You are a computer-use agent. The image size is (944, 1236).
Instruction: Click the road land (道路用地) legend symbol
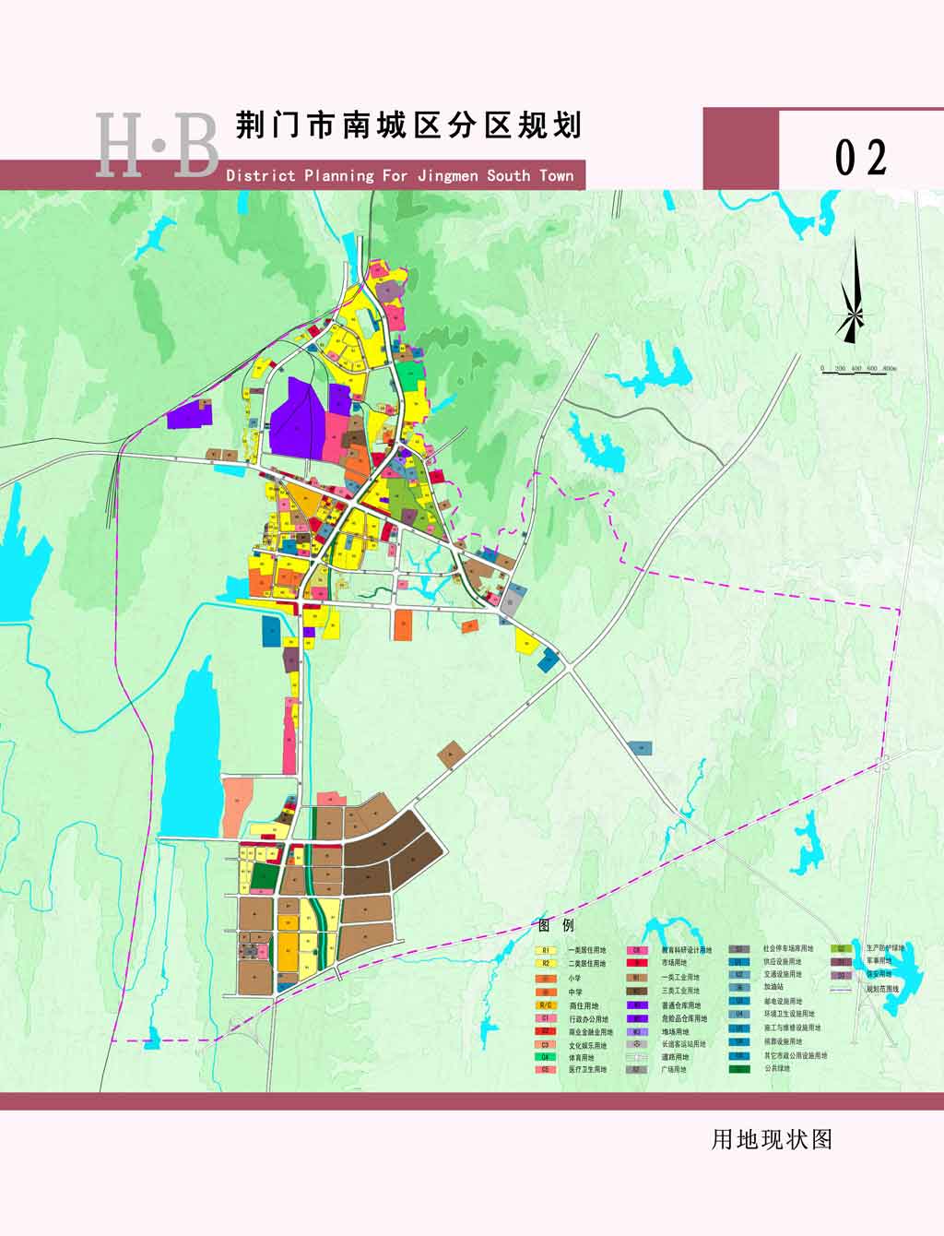[x=636, y=1057]
